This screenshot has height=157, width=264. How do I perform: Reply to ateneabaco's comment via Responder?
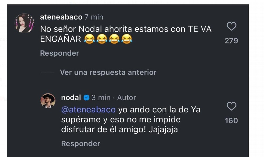click(x=60, y=53)
